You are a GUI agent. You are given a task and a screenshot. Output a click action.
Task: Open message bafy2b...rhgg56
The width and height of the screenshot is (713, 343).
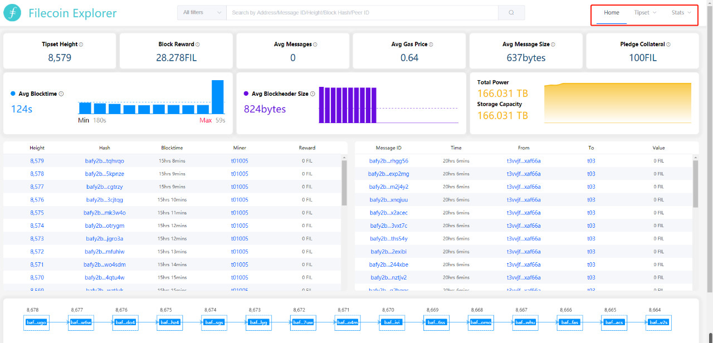pos(389,161)
